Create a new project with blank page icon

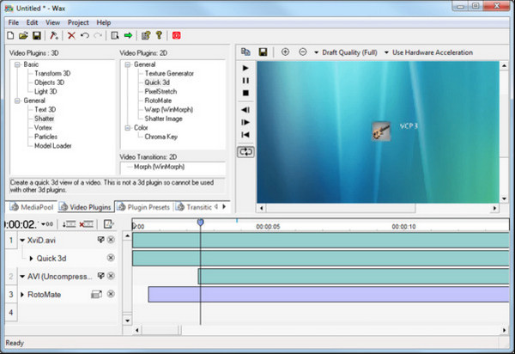click(10, 35)
